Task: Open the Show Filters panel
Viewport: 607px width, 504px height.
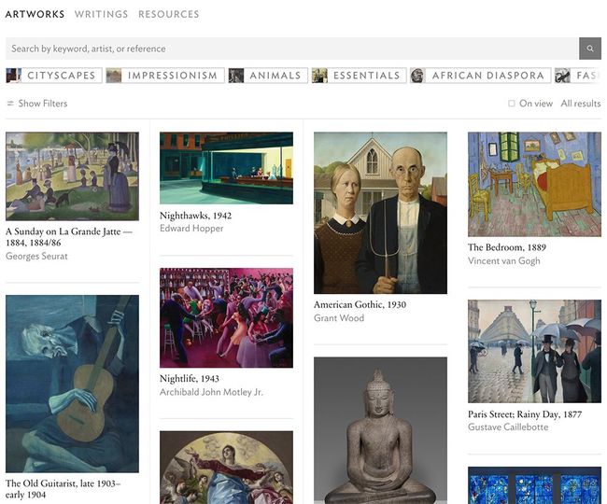Action: (37, 104)
